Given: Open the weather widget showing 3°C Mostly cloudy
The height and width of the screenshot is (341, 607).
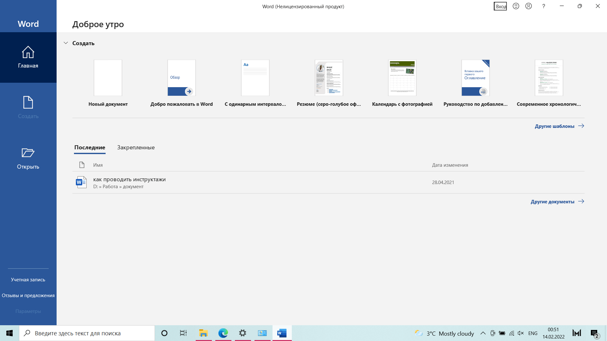Looking at the screenshot, I should click(444, 333).
